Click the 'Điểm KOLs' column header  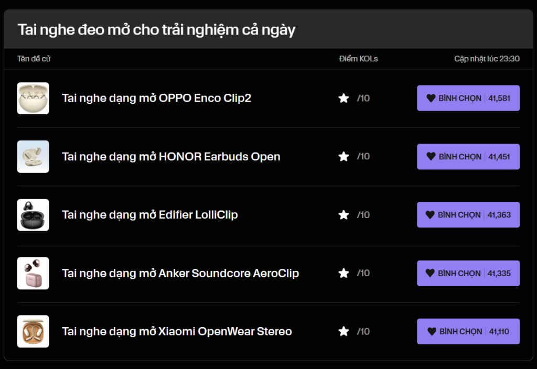[358, 59]
